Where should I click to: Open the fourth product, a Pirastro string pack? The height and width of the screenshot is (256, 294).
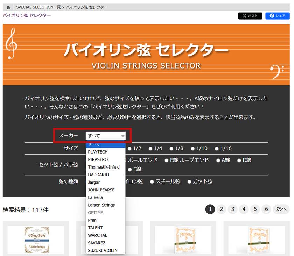click(x=257, y=240)
